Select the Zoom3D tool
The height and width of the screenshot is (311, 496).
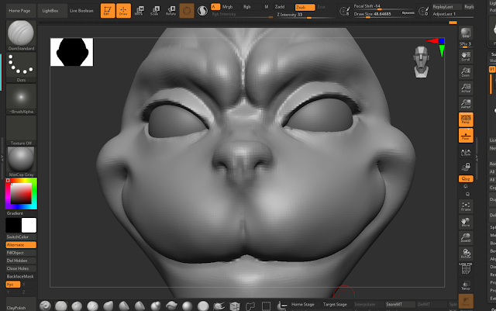[x=466, y=237]
